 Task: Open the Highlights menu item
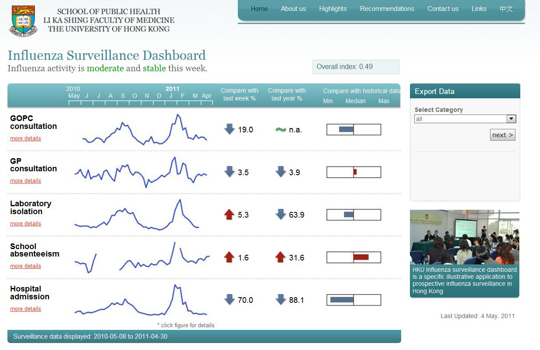pyautogui.click(x=333, y=9)
